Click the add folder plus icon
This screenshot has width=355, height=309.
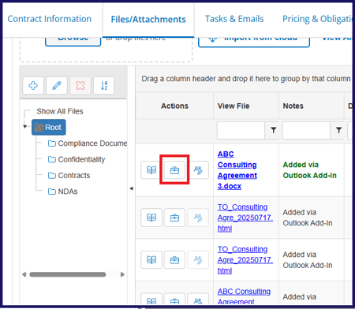point(33,85)
